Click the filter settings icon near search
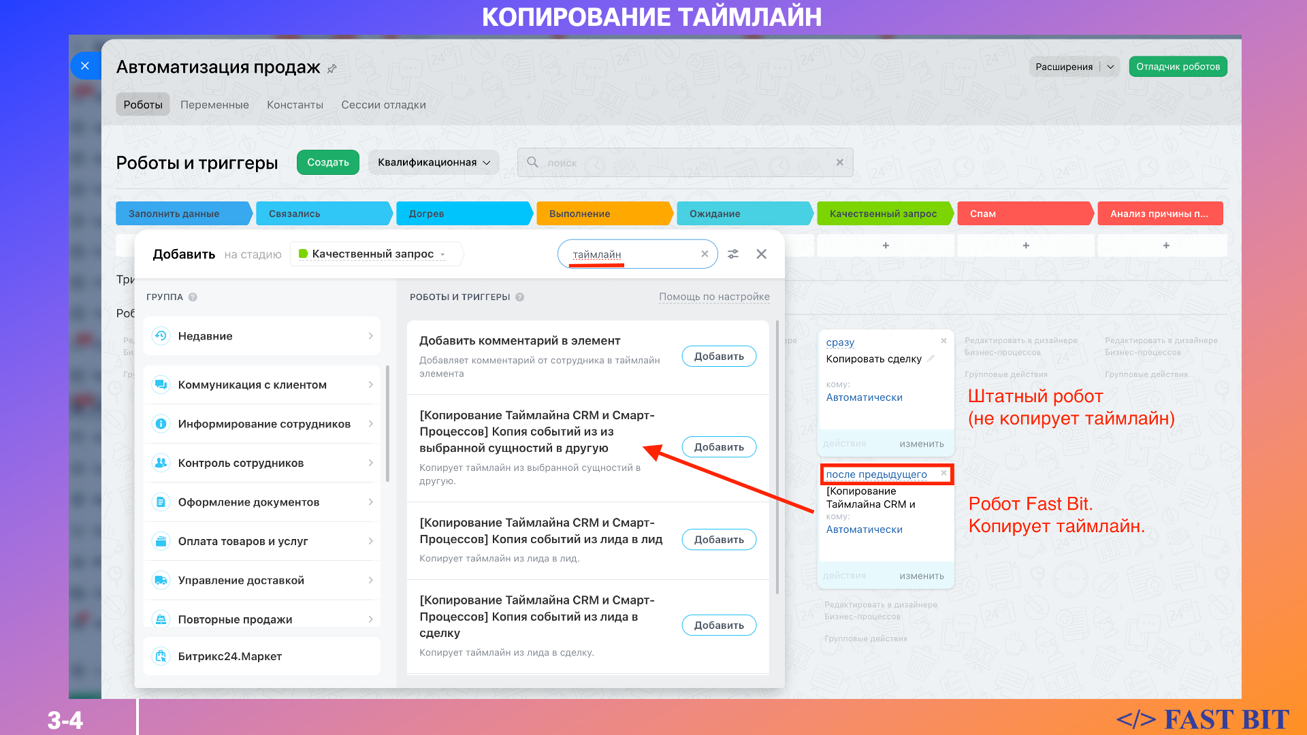Screen dimensions: 1307x735 click(733, 254)
